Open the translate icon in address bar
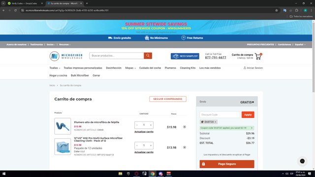Viewport: 315px width, 177px height. coord(284,10)
